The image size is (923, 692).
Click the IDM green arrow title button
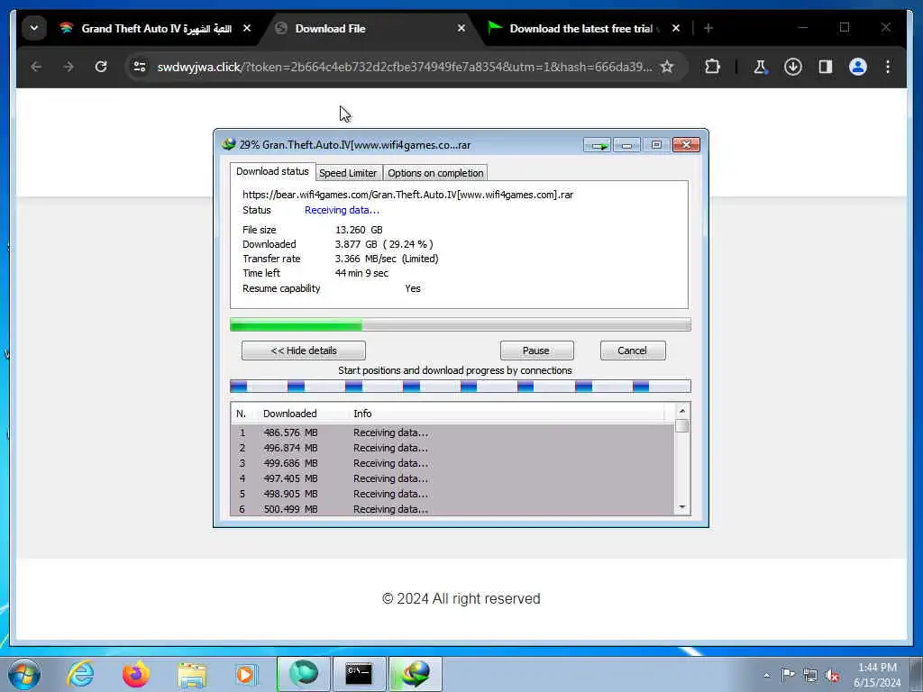pyautogui.click(x=598, y=145)
